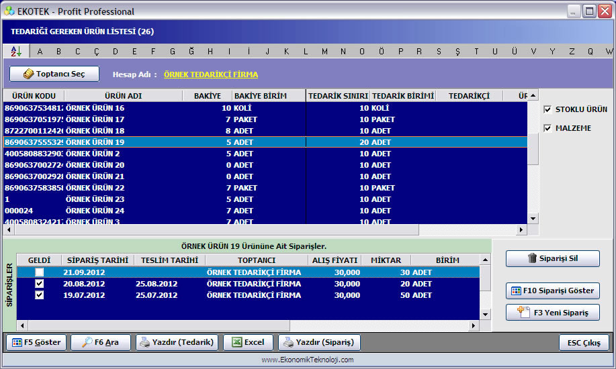The height and width of the screenshot is (369, 616).
Task: Click F10 Siparişi Göster button
Action: [553, 291]
